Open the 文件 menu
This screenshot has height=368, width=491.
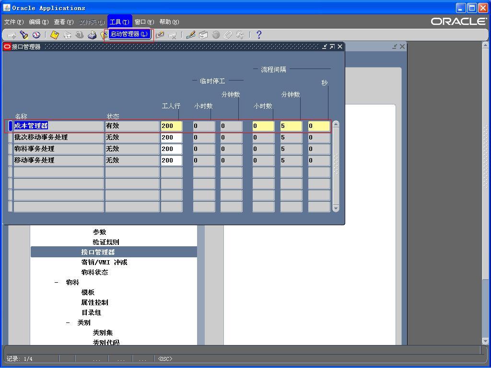[x=14, y=22]
